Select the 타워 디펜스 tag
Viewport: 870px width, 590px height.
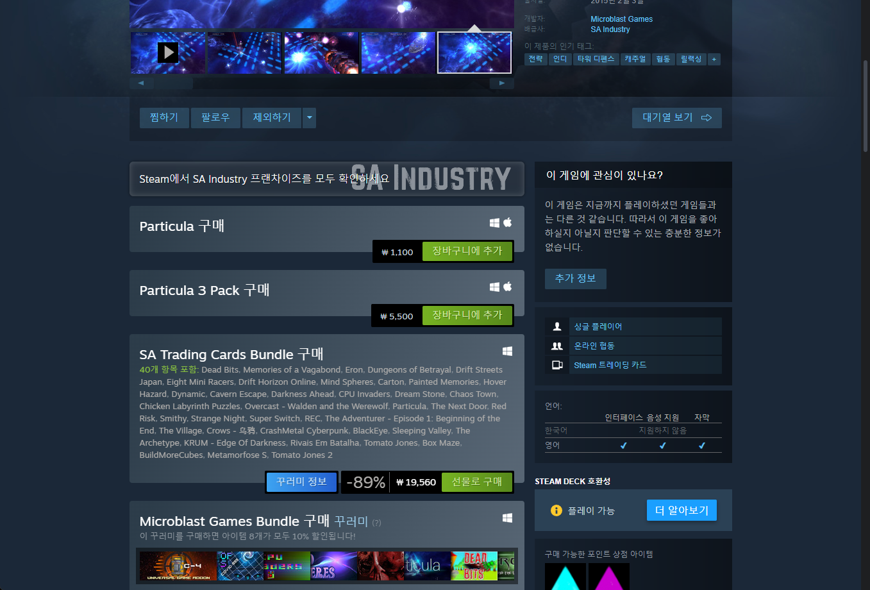point(596,59)
